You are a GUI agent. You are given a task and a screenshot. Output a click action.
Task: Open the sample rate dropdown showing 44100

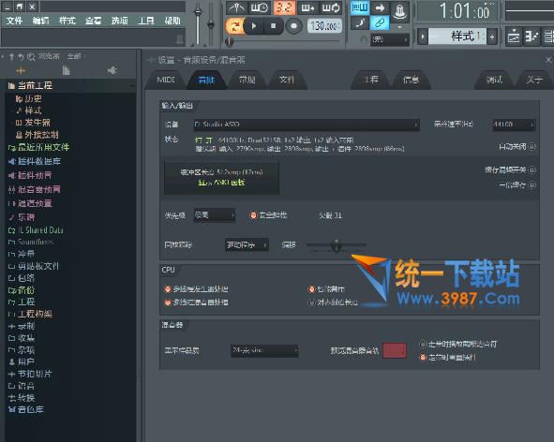(x=514, y=125)
